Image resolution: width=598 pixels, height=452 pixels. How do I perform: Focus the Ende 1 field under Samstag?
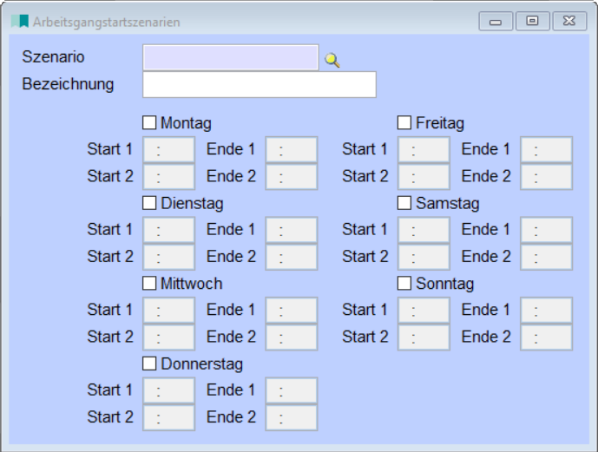tap(546, 230)
